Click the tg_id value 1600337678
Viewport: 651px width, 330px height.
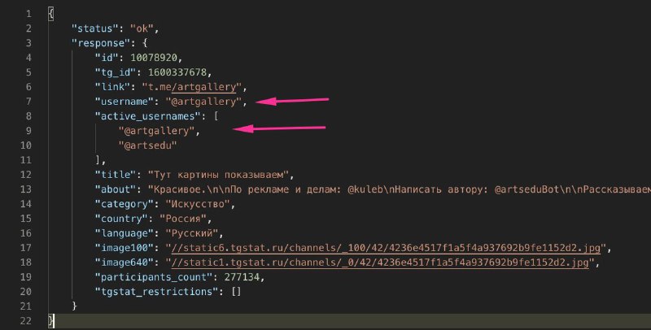(177, 72)
